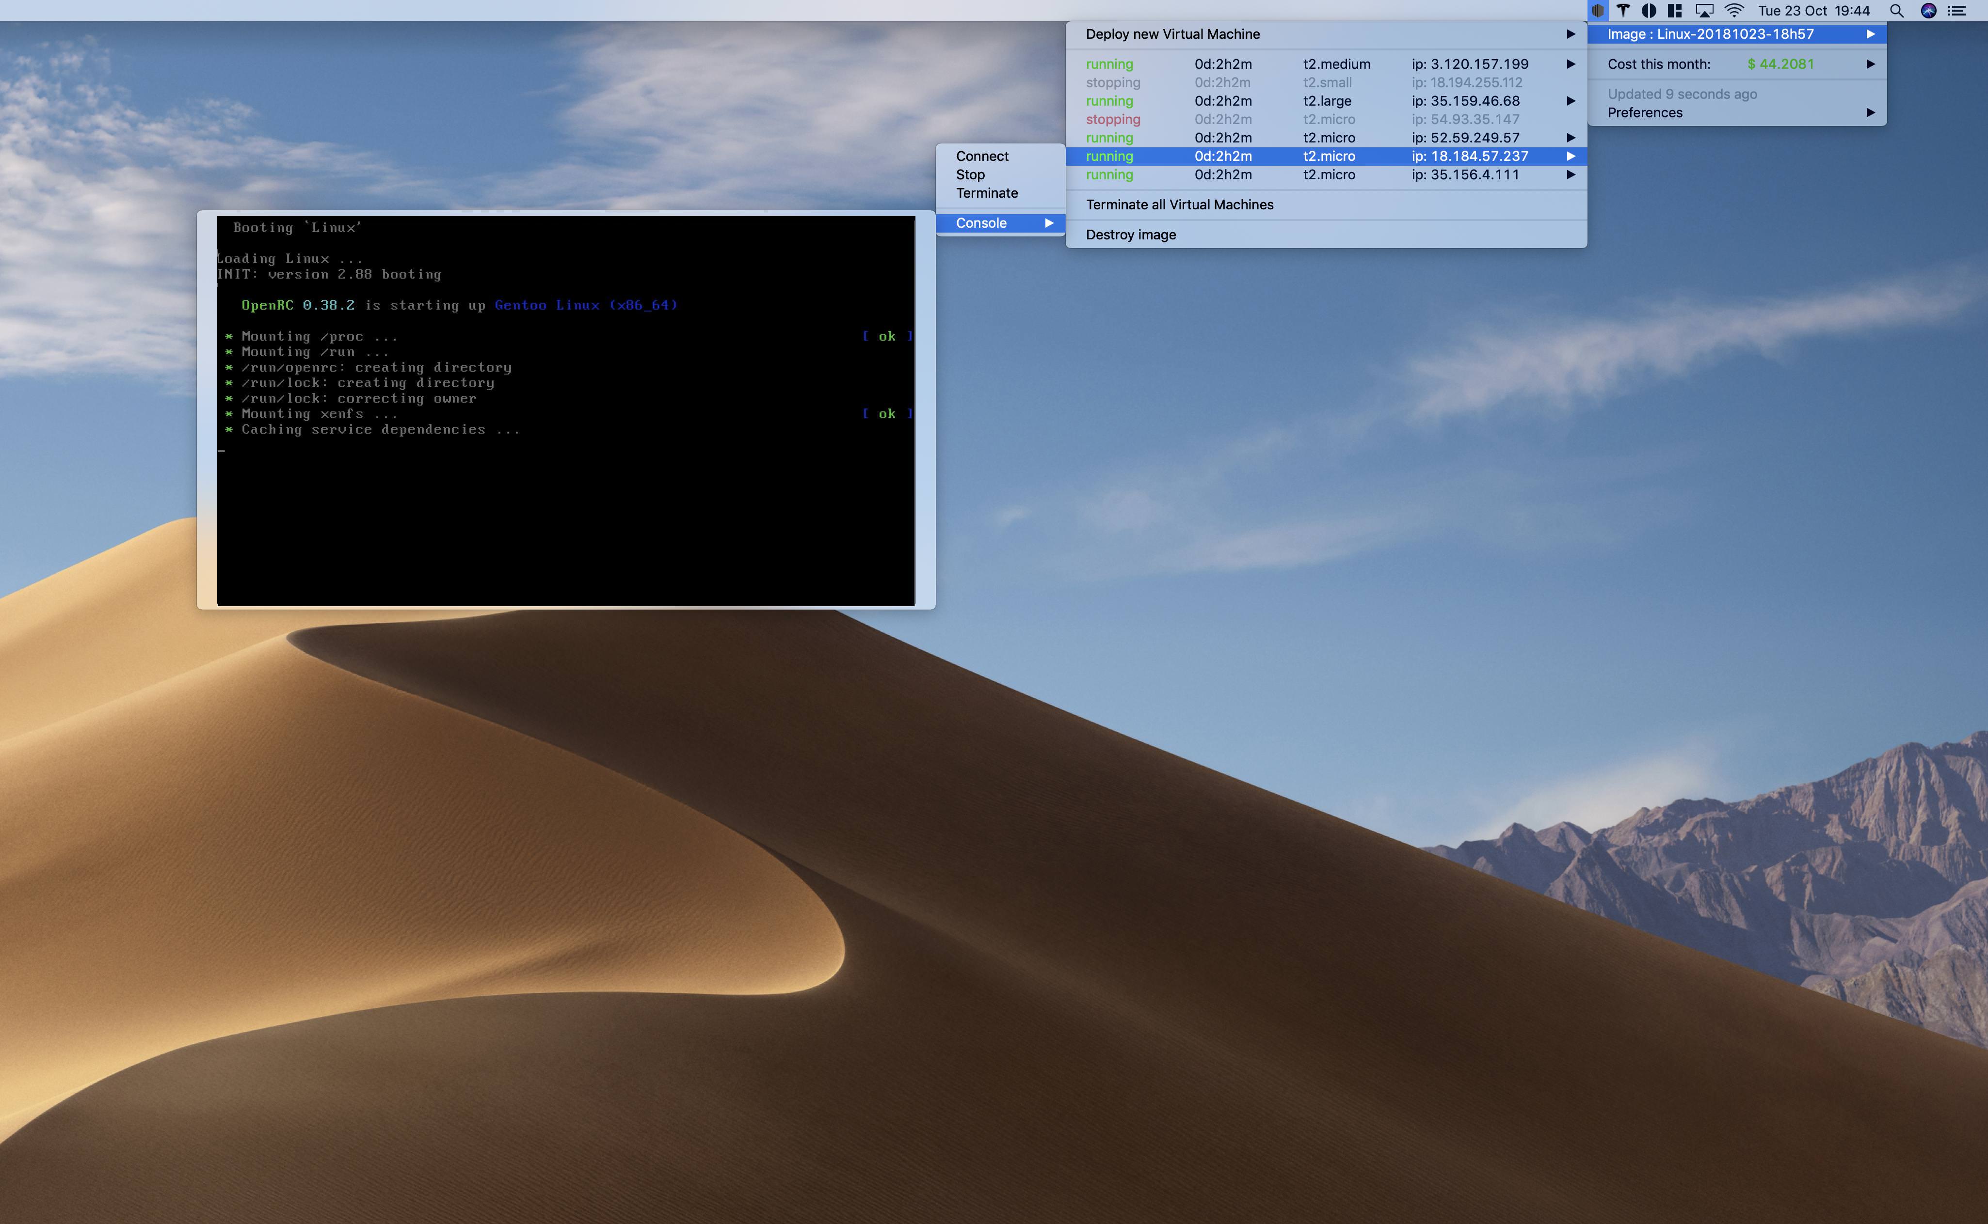Open Spotlight search magnifier
The height and width of the screenshot is (1224, 1988).
[1896, 11]
